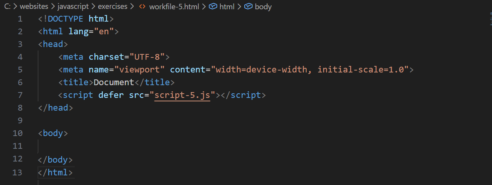Click the symbol icon before body breadcrumb
Image resolution: width=492 pixels, height=185 pixels.
[x=249, y=7]
